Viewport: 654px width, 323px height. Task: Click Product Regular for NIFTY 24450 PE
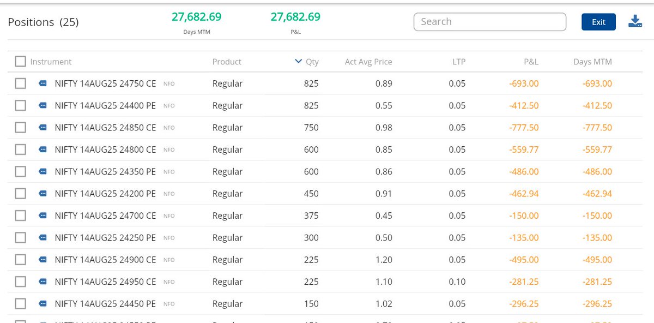[x=227, y=303]
